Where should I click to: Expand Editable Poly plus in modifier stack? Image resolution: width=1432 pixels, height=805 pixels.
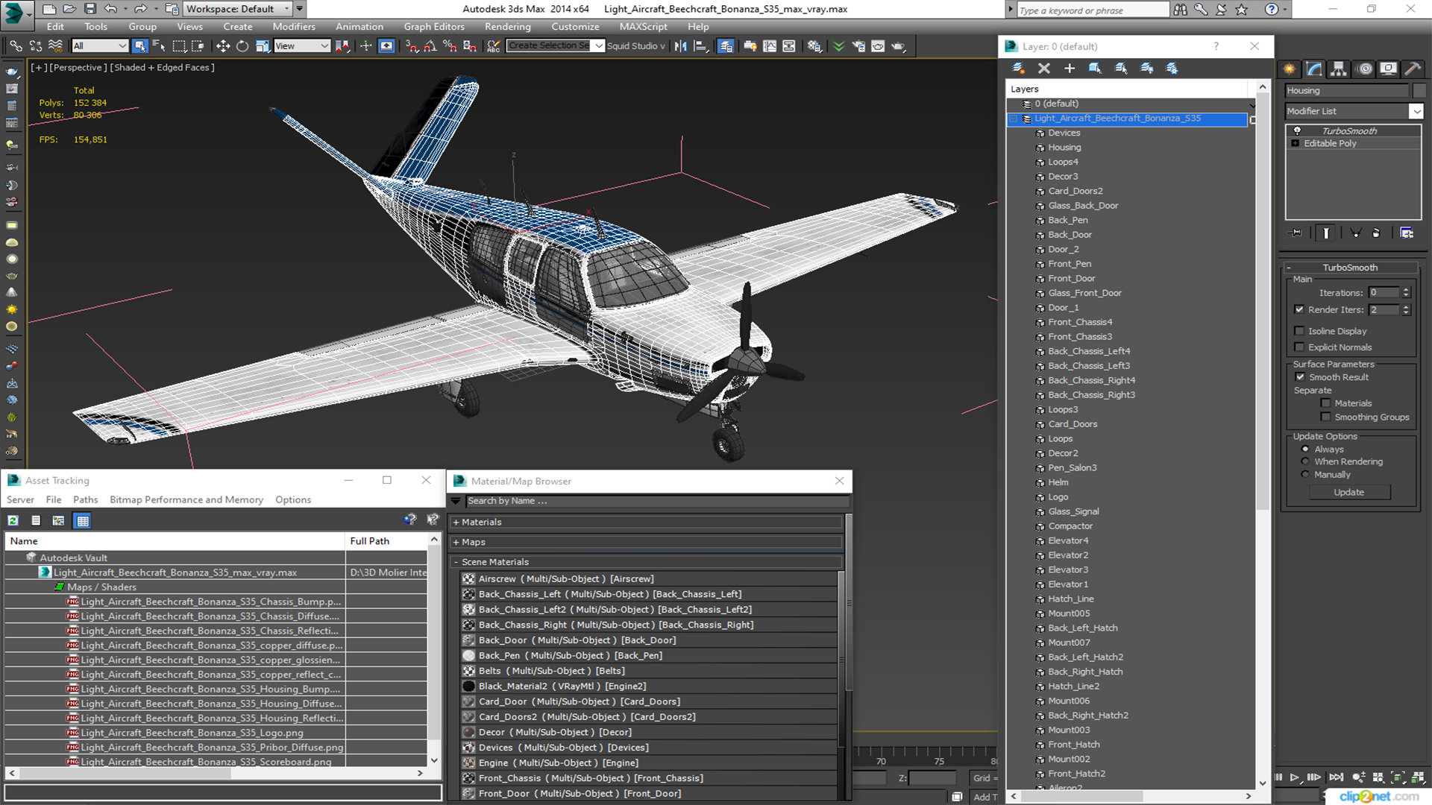tap(1296, 143)
